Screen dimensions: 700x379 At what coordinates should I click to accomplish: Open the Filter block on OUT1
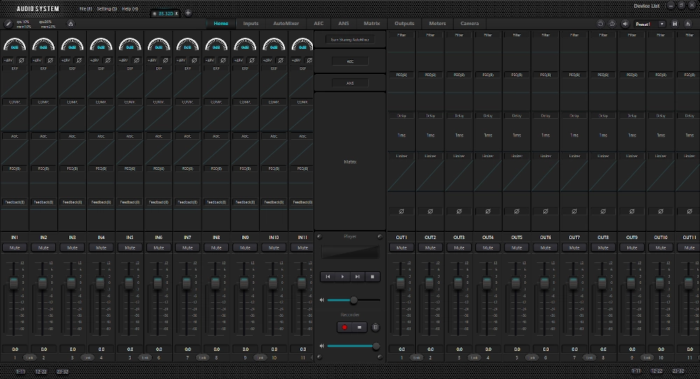401,35
